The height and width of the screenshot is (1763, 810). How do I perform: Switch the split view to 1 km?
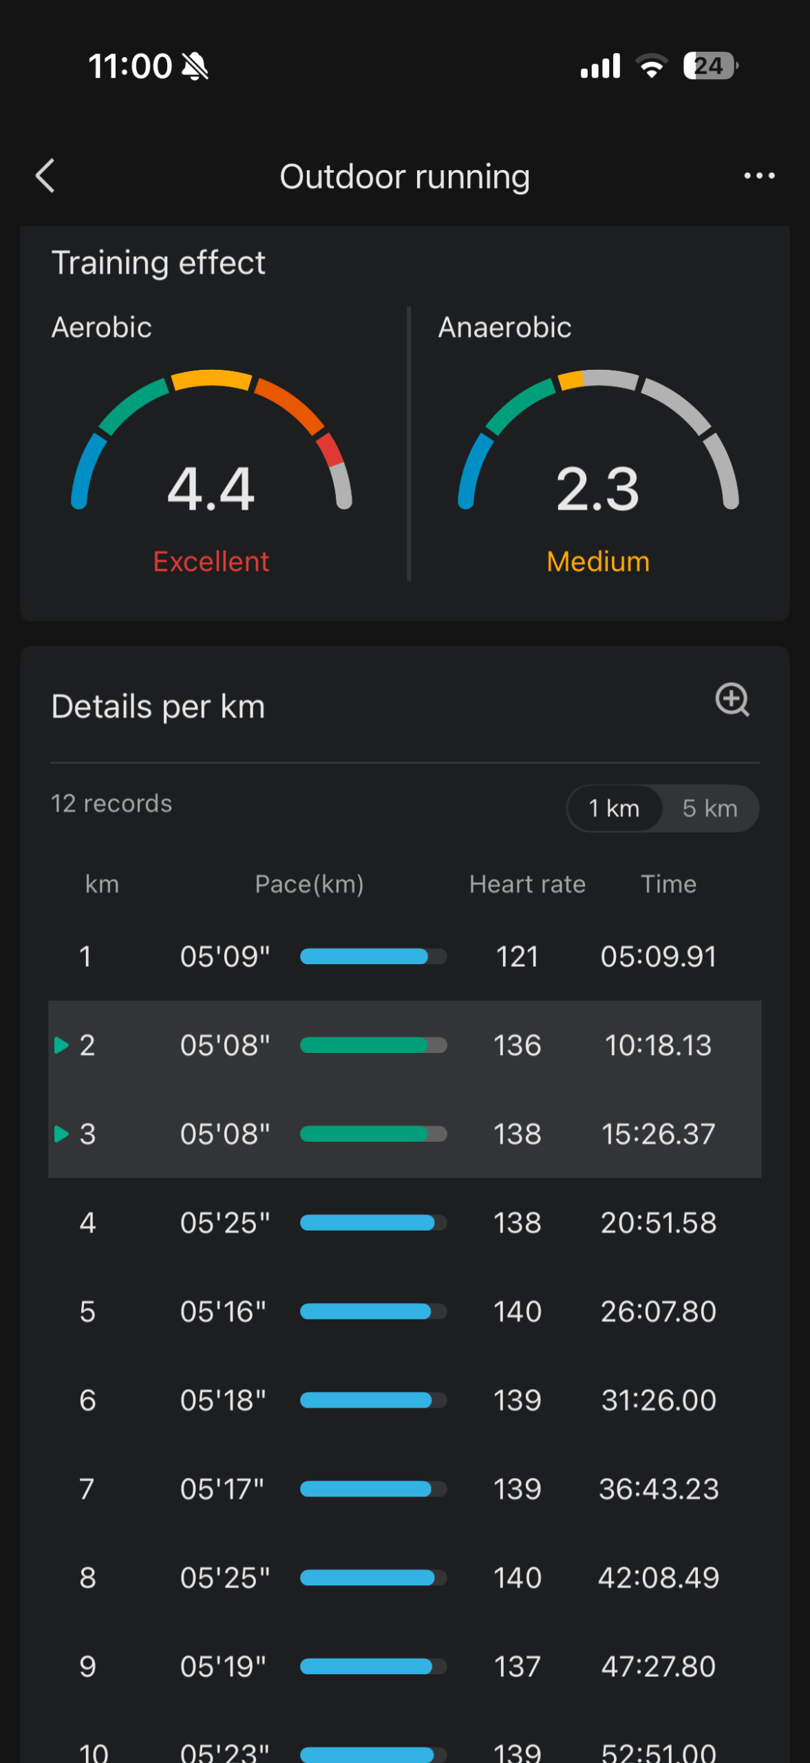pyautogui.click(x=614, y=809)
